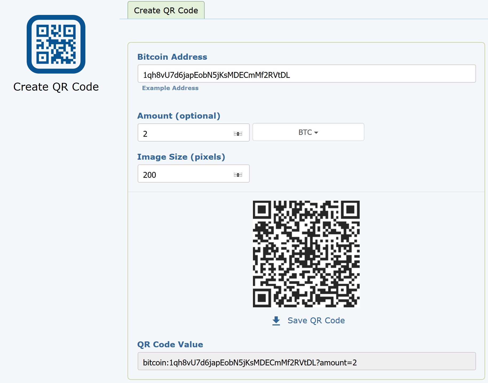The image size is (488, 383).
Task: Switch to the Create QR Code tab
Action: point(166,10)
